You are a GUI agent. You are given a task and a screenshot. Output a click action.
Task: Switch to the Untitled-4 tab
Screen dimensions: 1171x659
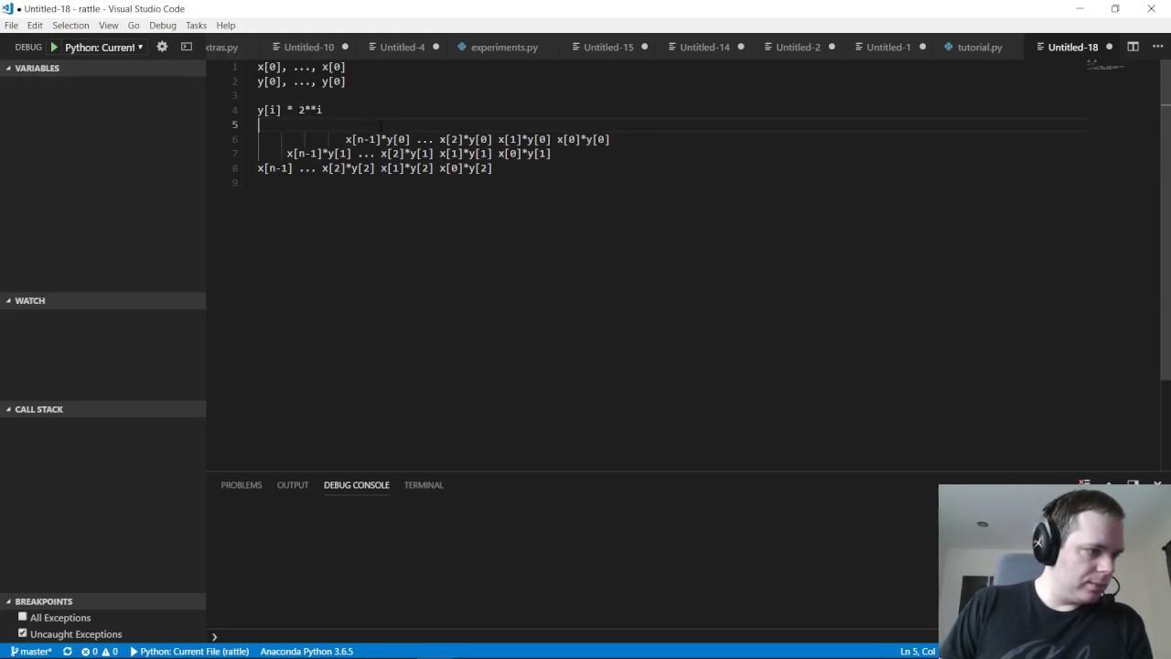[x=403, y=47]
